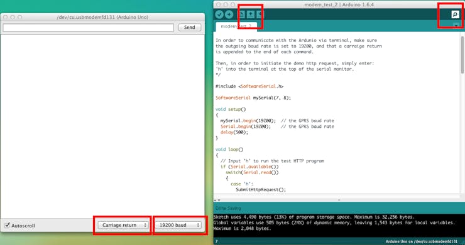Click the code editor vertical scrollbar
This screenshot has height=245, width=465.
[x=462, y=55]
